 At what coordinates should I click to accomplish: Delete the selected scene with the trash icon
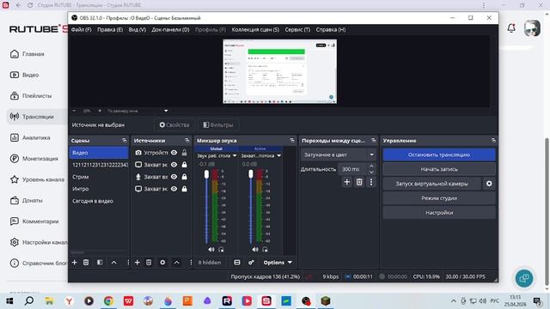click(x=86, y=263)
